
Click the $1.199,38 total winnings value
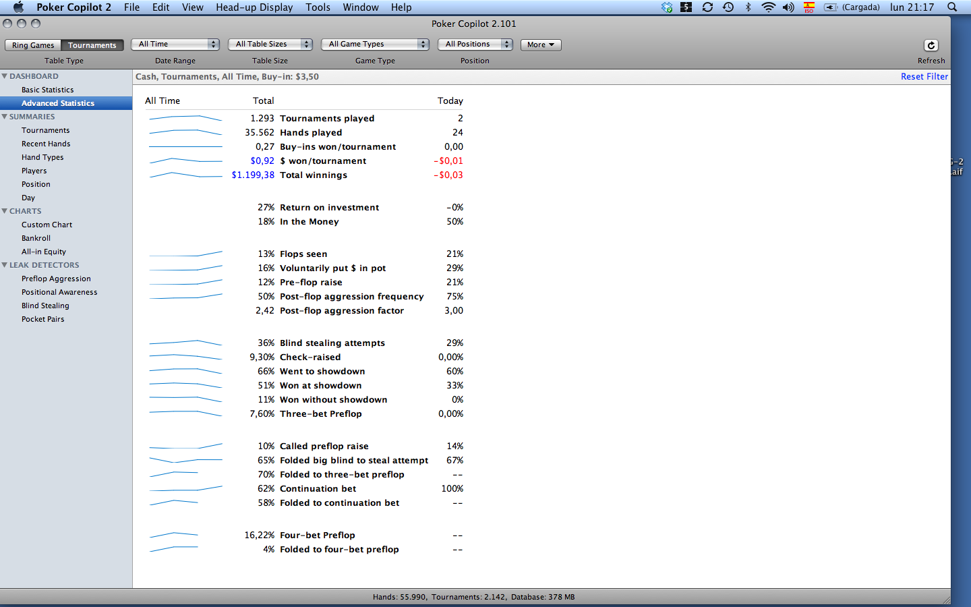coord(253,175)
